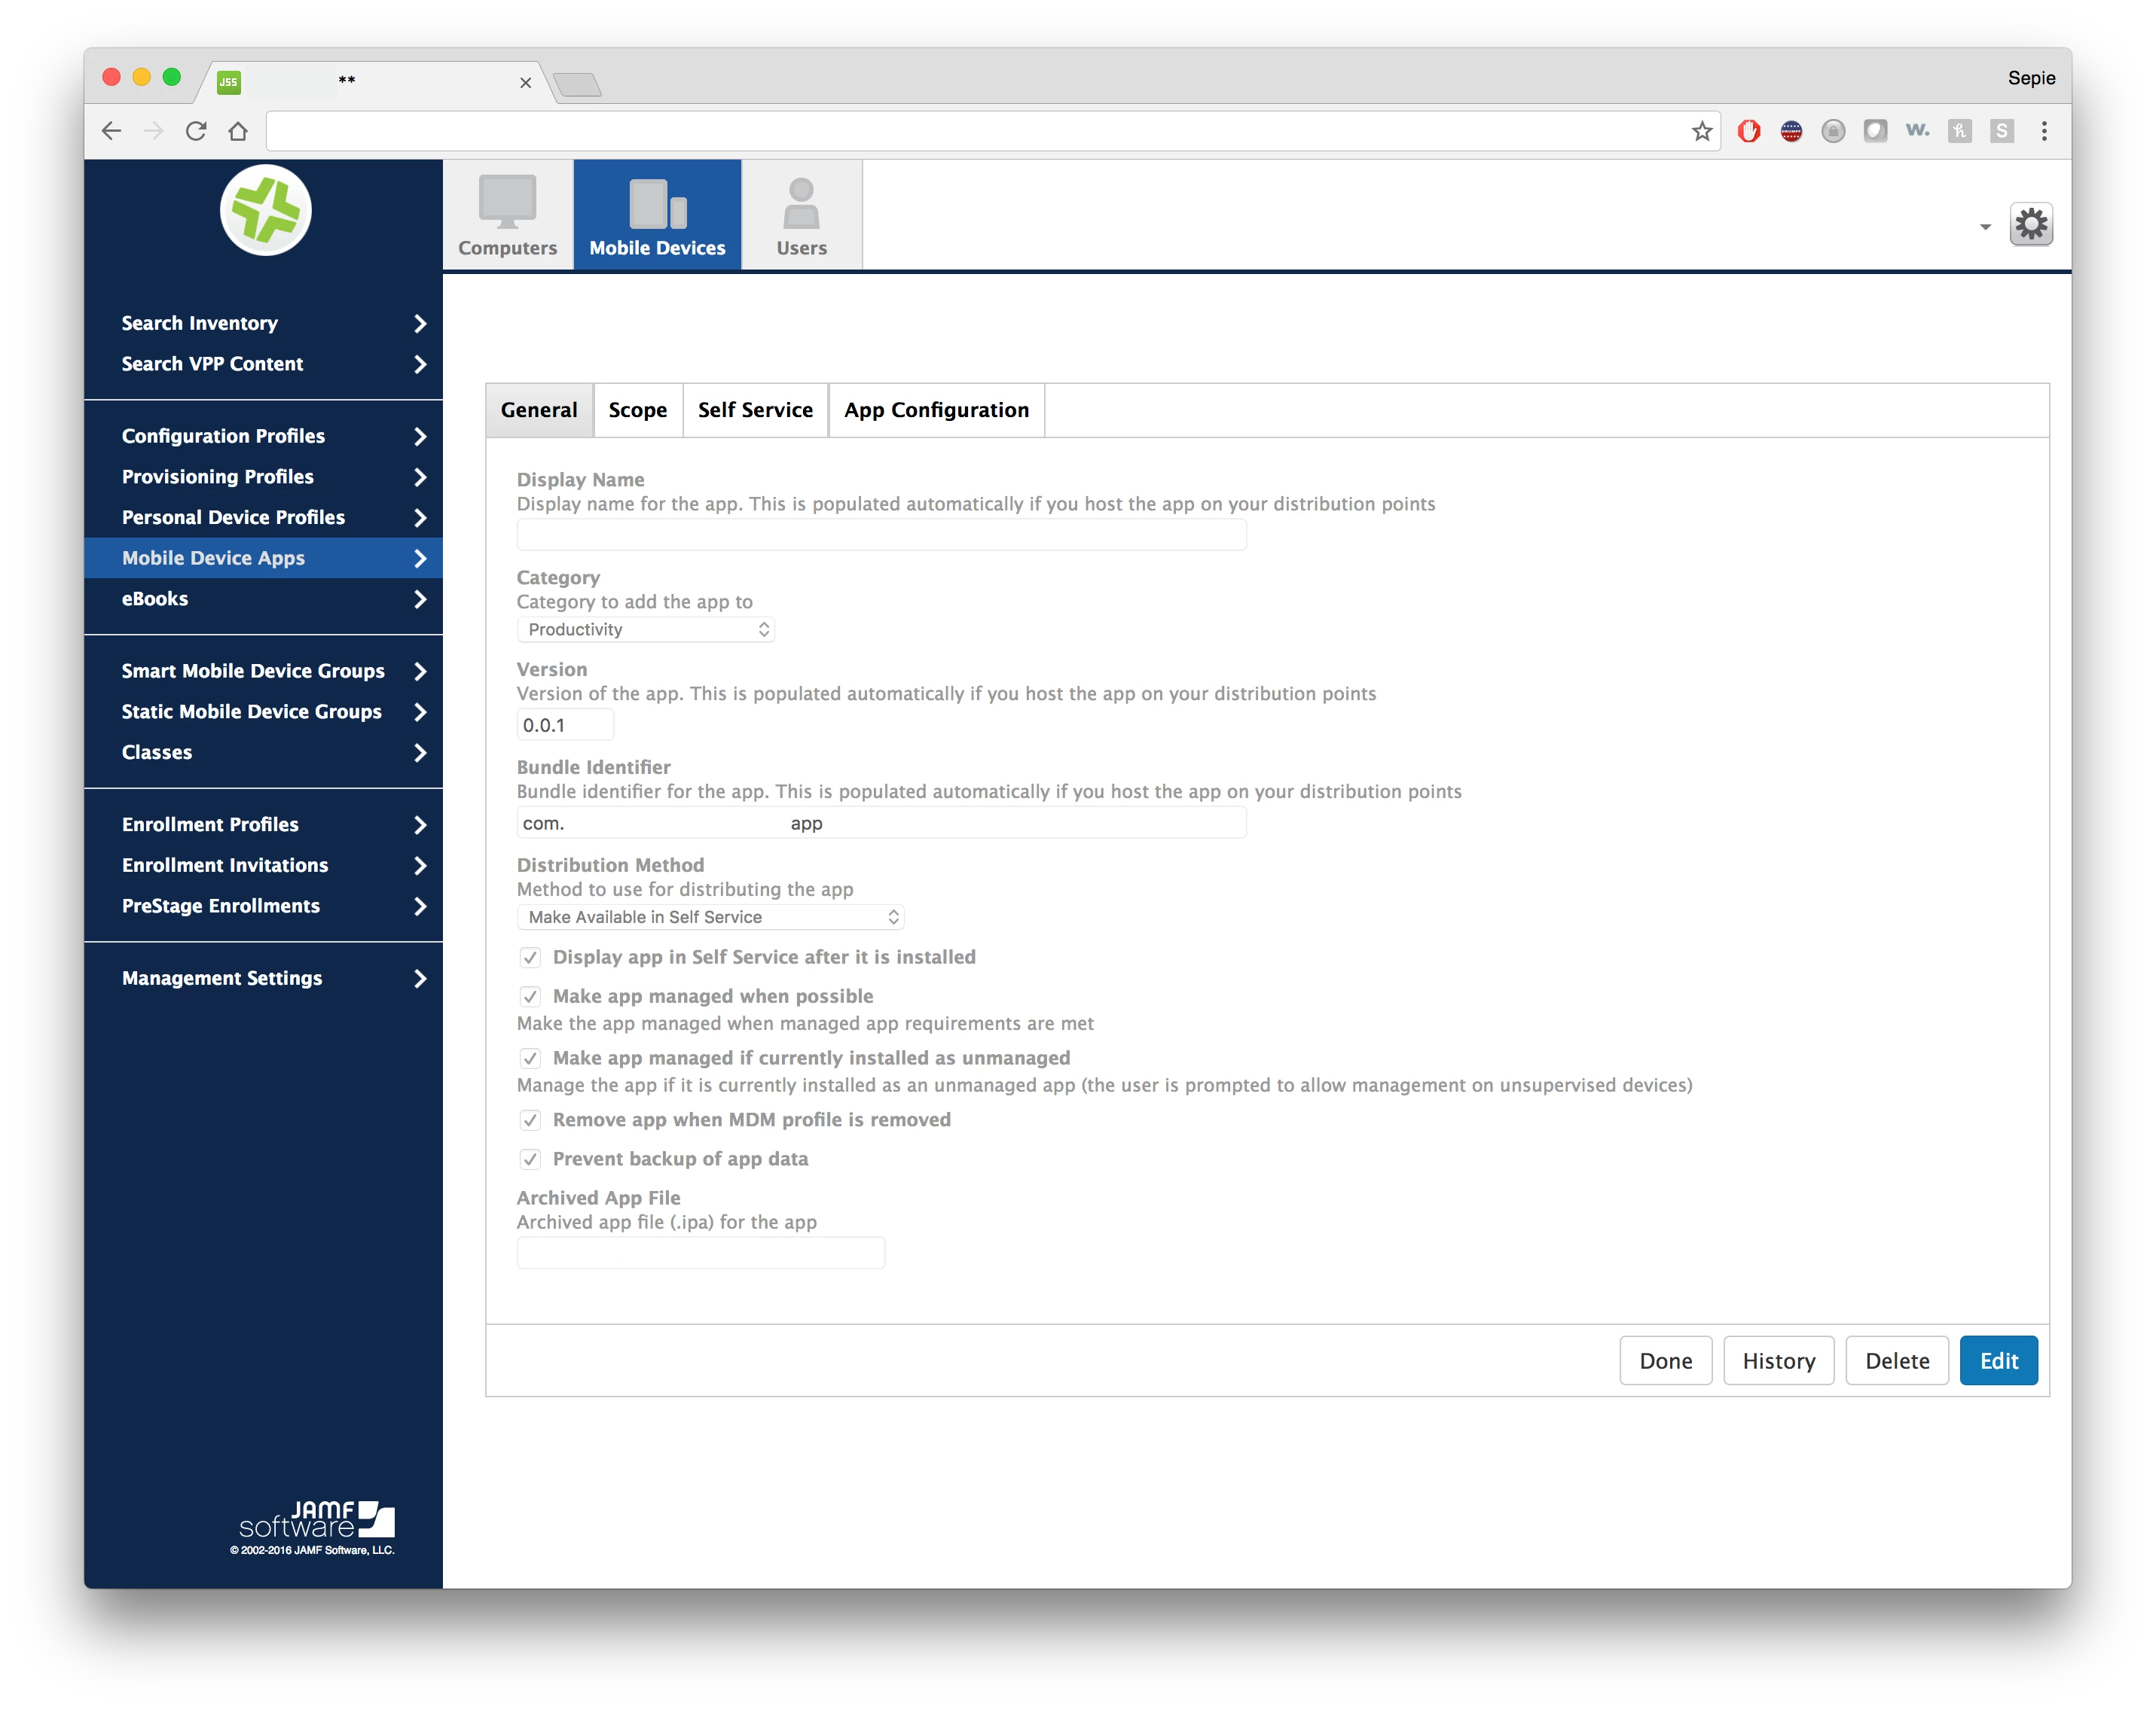Open the Distribution Method dropdown
Screen dimensions: 2156x1709
(710, 918)
